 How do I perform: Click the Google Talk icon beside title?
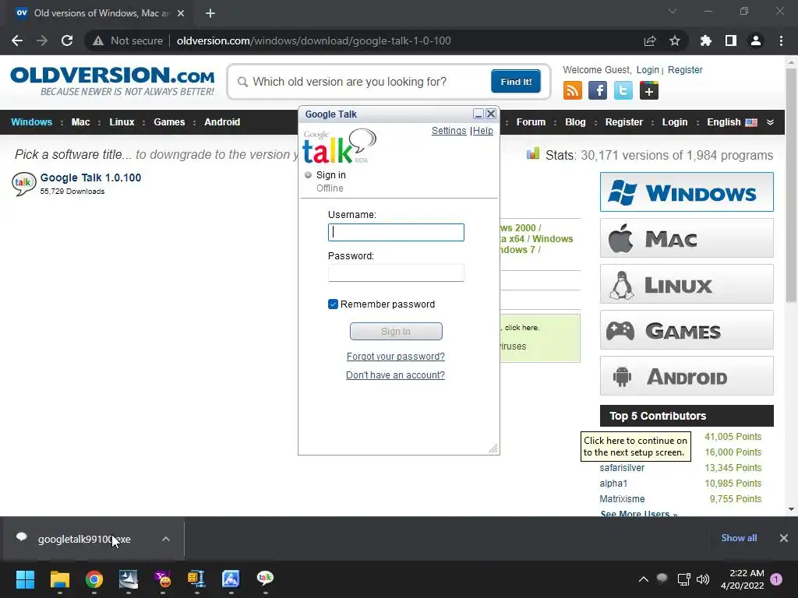point(24,184)
